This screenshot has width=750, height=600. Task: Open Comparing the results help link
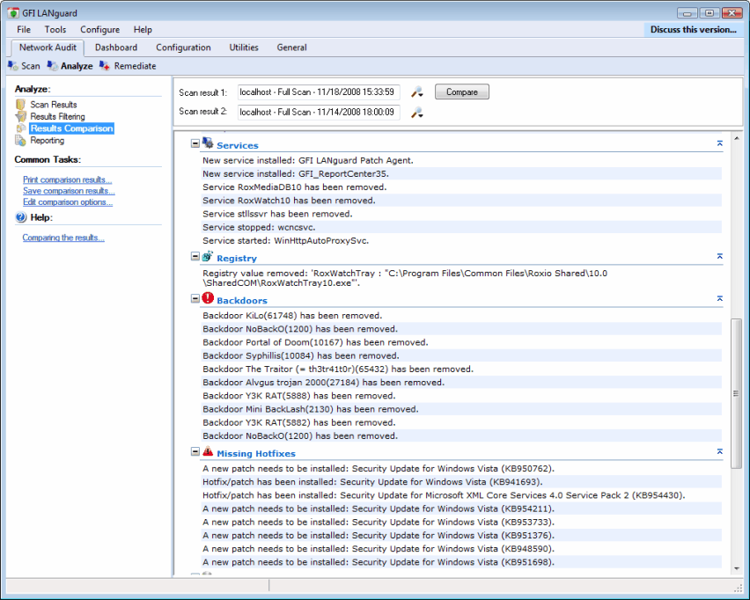tap(63, 238)
